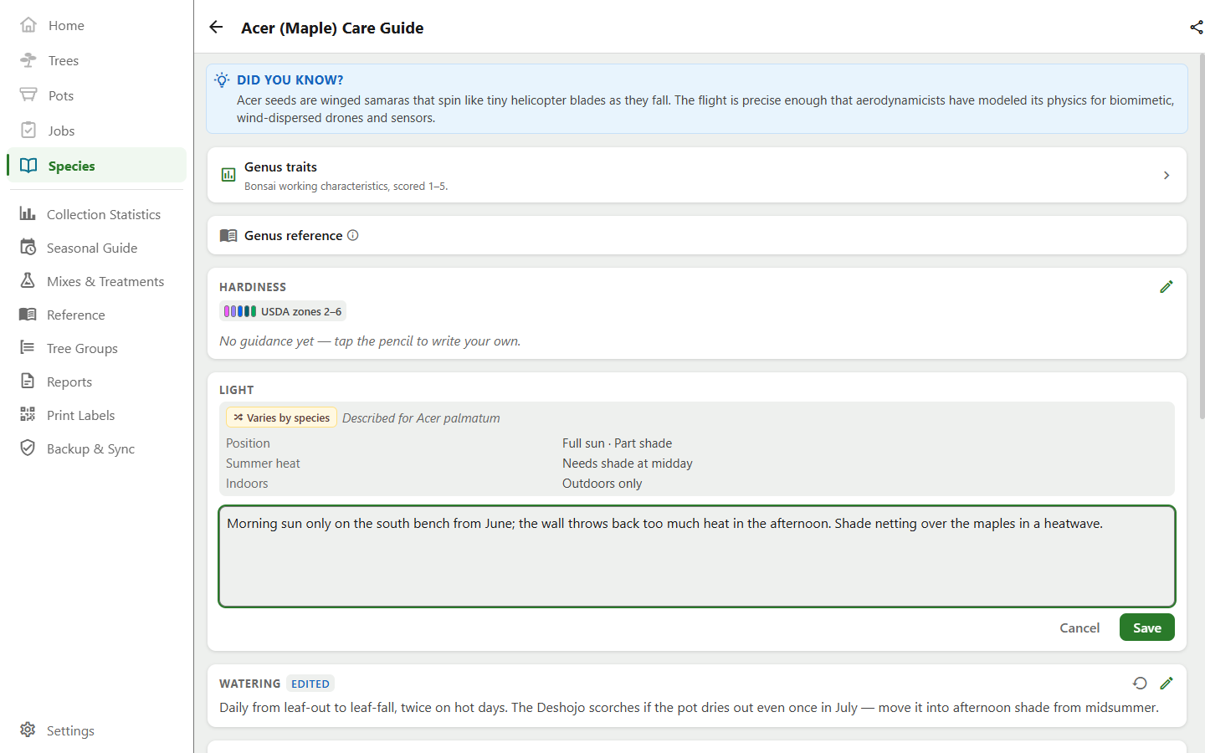The height and width of the screenshot is (753, 1205).
Task: Click the Varies by species badge
Action: [x=281, y=417]
